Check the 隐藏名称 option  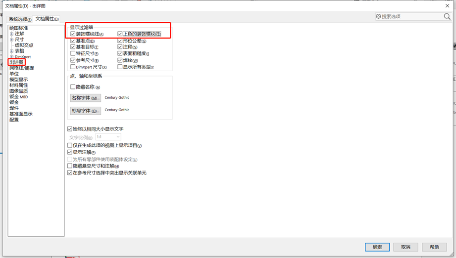click(x=73, y=87)
